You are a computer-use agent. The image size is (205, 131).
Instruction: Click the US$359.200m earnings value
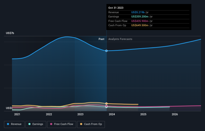tap(140, 16)
